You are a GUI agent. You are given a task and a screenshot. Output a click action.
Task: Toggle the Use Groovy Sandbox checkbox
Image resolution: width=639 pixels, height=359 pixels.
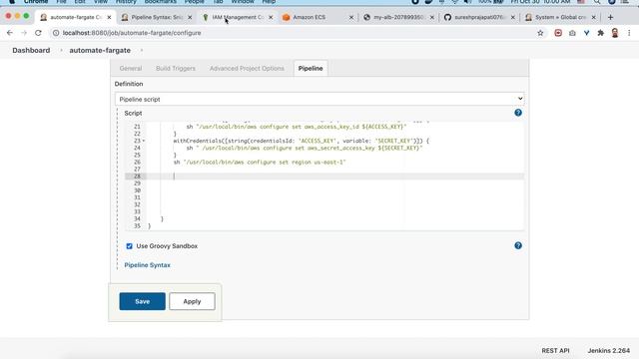129,246
